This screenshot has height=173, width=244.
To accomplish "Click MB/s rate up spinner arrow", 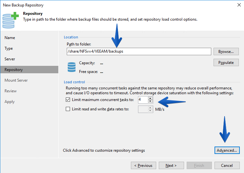I will 150,108.
